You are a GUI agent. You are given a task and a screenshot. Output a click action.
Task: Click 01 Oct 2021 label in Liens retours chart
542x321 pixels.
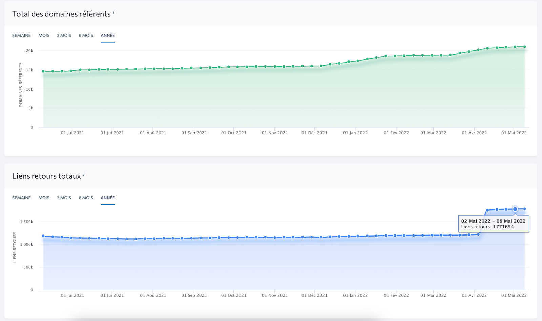(x=234, y=295)
